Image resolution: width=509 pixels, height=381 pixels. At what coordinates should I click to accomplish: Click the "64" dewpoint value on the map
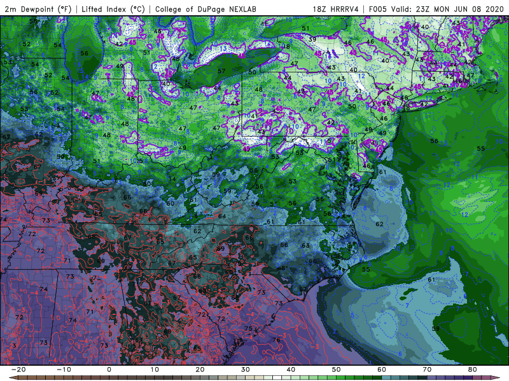pos(222,216)
